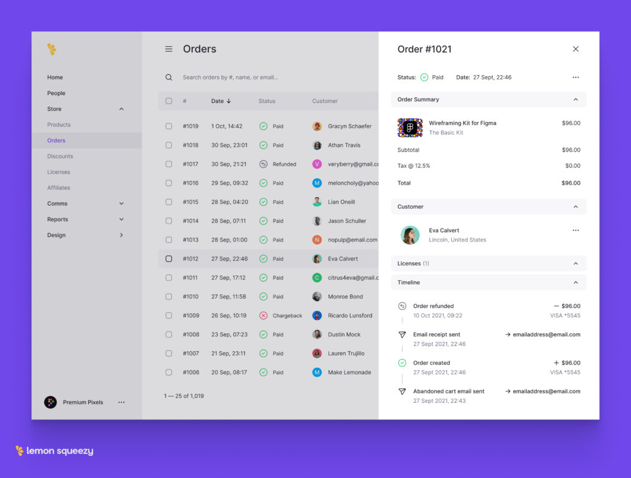Check the box for order #1008
Image resolution: width=631 pixels, height=478 pixels.
169,334
